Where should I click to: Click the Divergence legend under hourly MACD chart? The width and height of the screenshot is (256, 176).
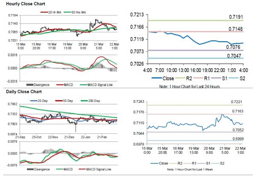click(x=39, y=85)
